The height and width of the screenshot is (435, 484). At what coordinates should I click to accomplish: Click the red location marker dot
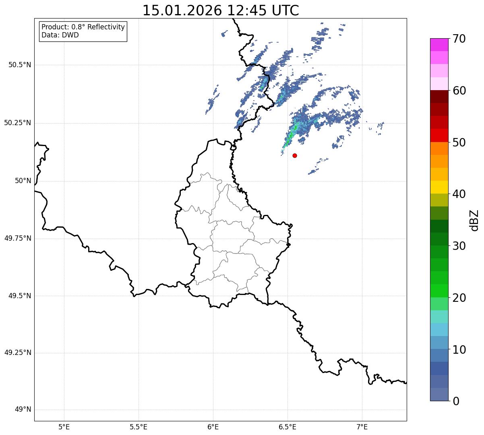295,155
